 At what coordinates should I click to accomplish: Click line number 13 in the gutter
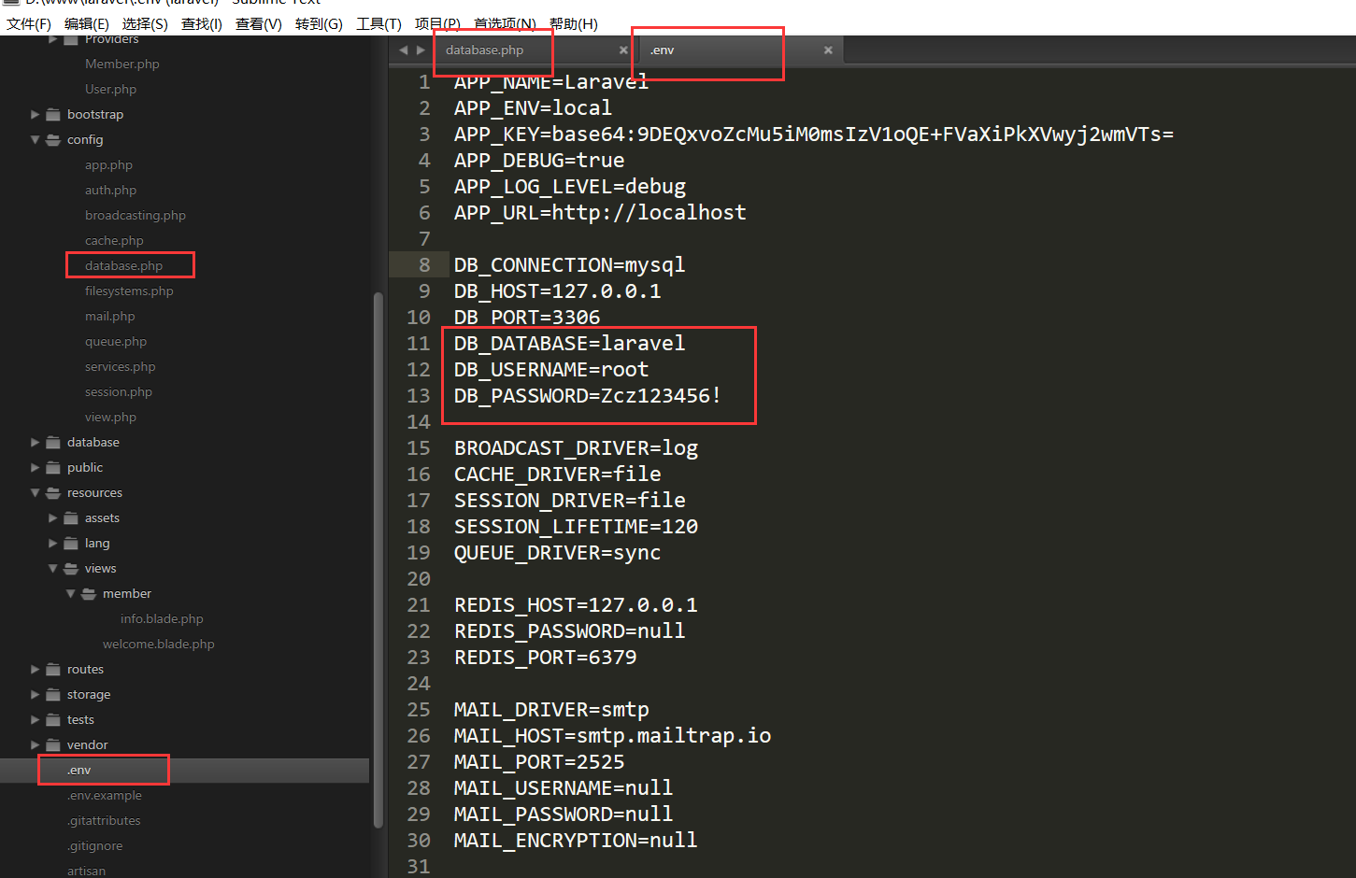pos(419,396)
